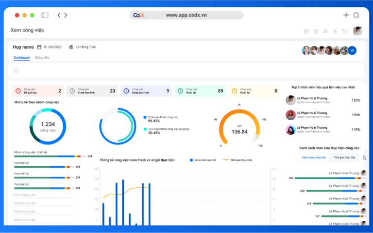
Task: Click the CoDX logo in the address bar
Action: 139,15
